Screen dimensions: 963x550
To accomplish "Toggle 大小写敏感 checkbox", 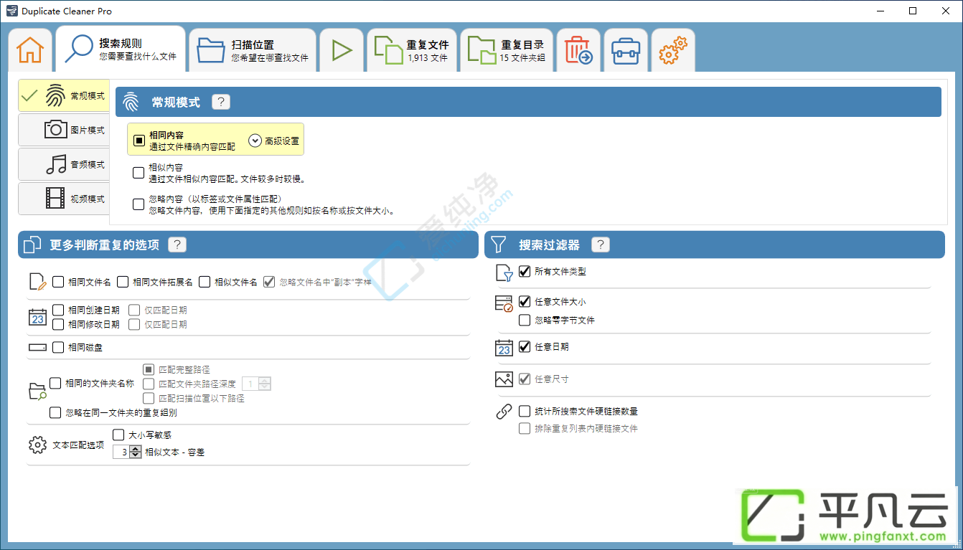I will click(x=118, y=435).
